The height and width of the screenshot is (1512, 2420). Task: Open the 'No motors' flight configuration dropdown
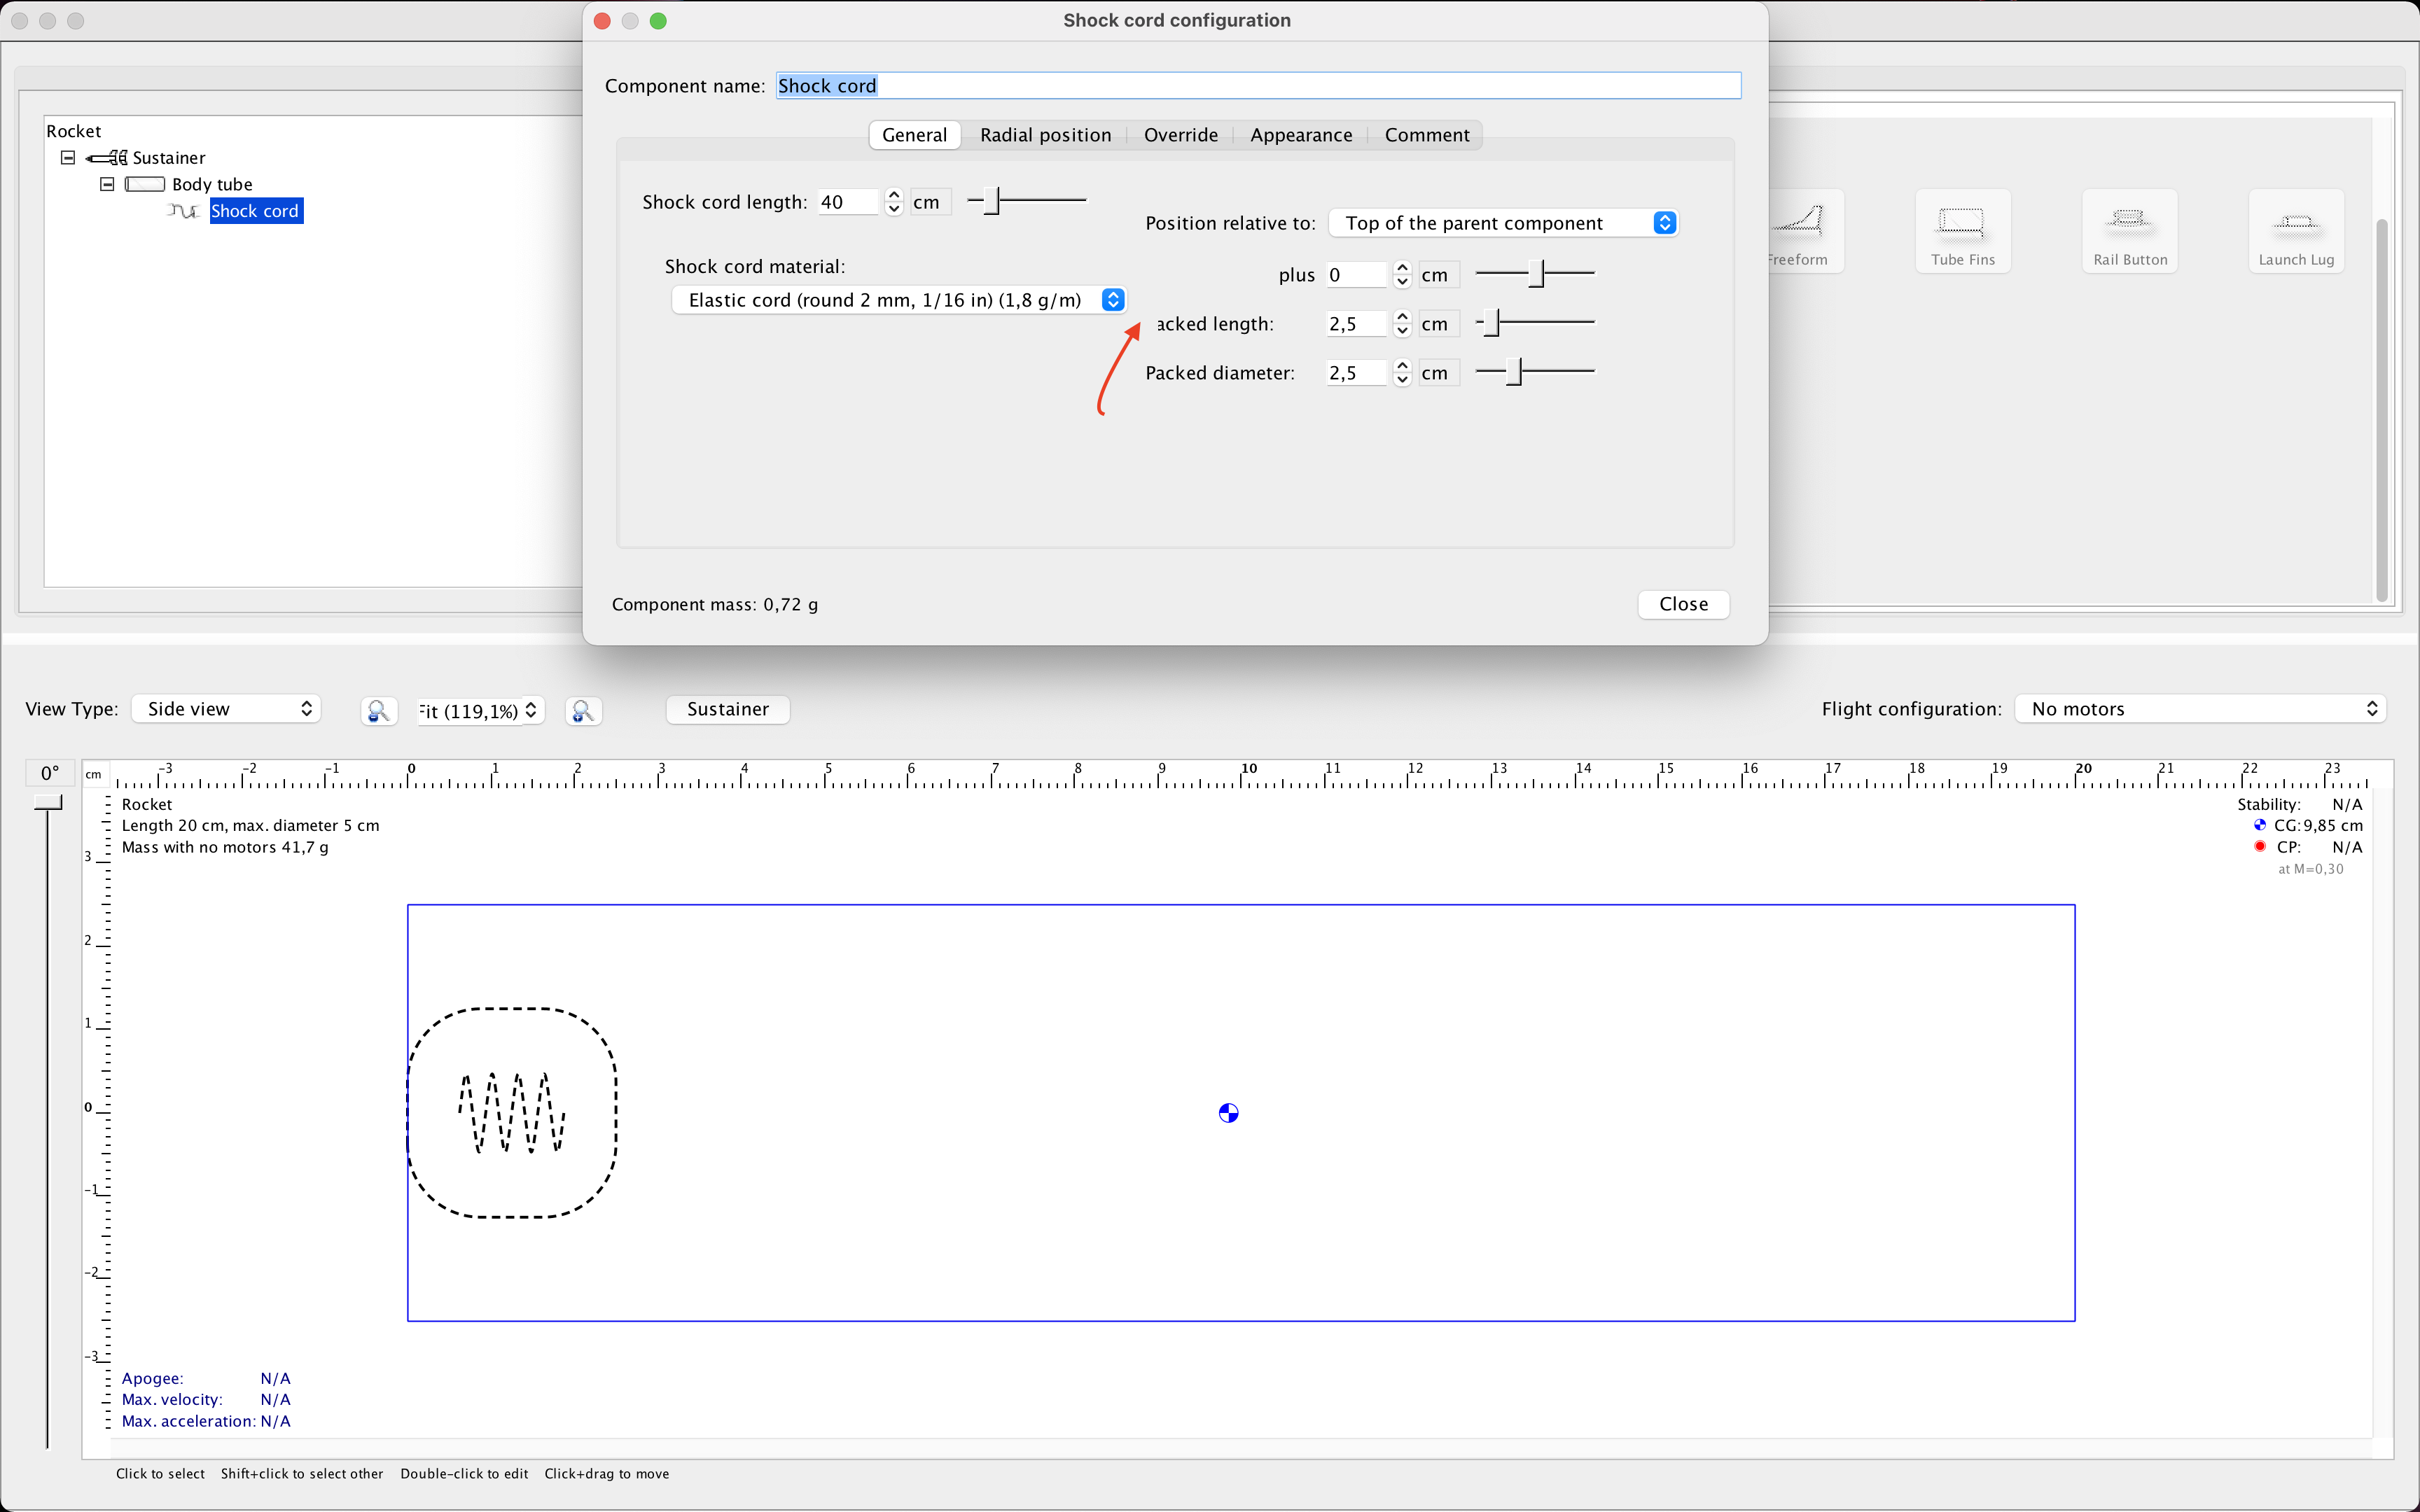coord(2198,708)
